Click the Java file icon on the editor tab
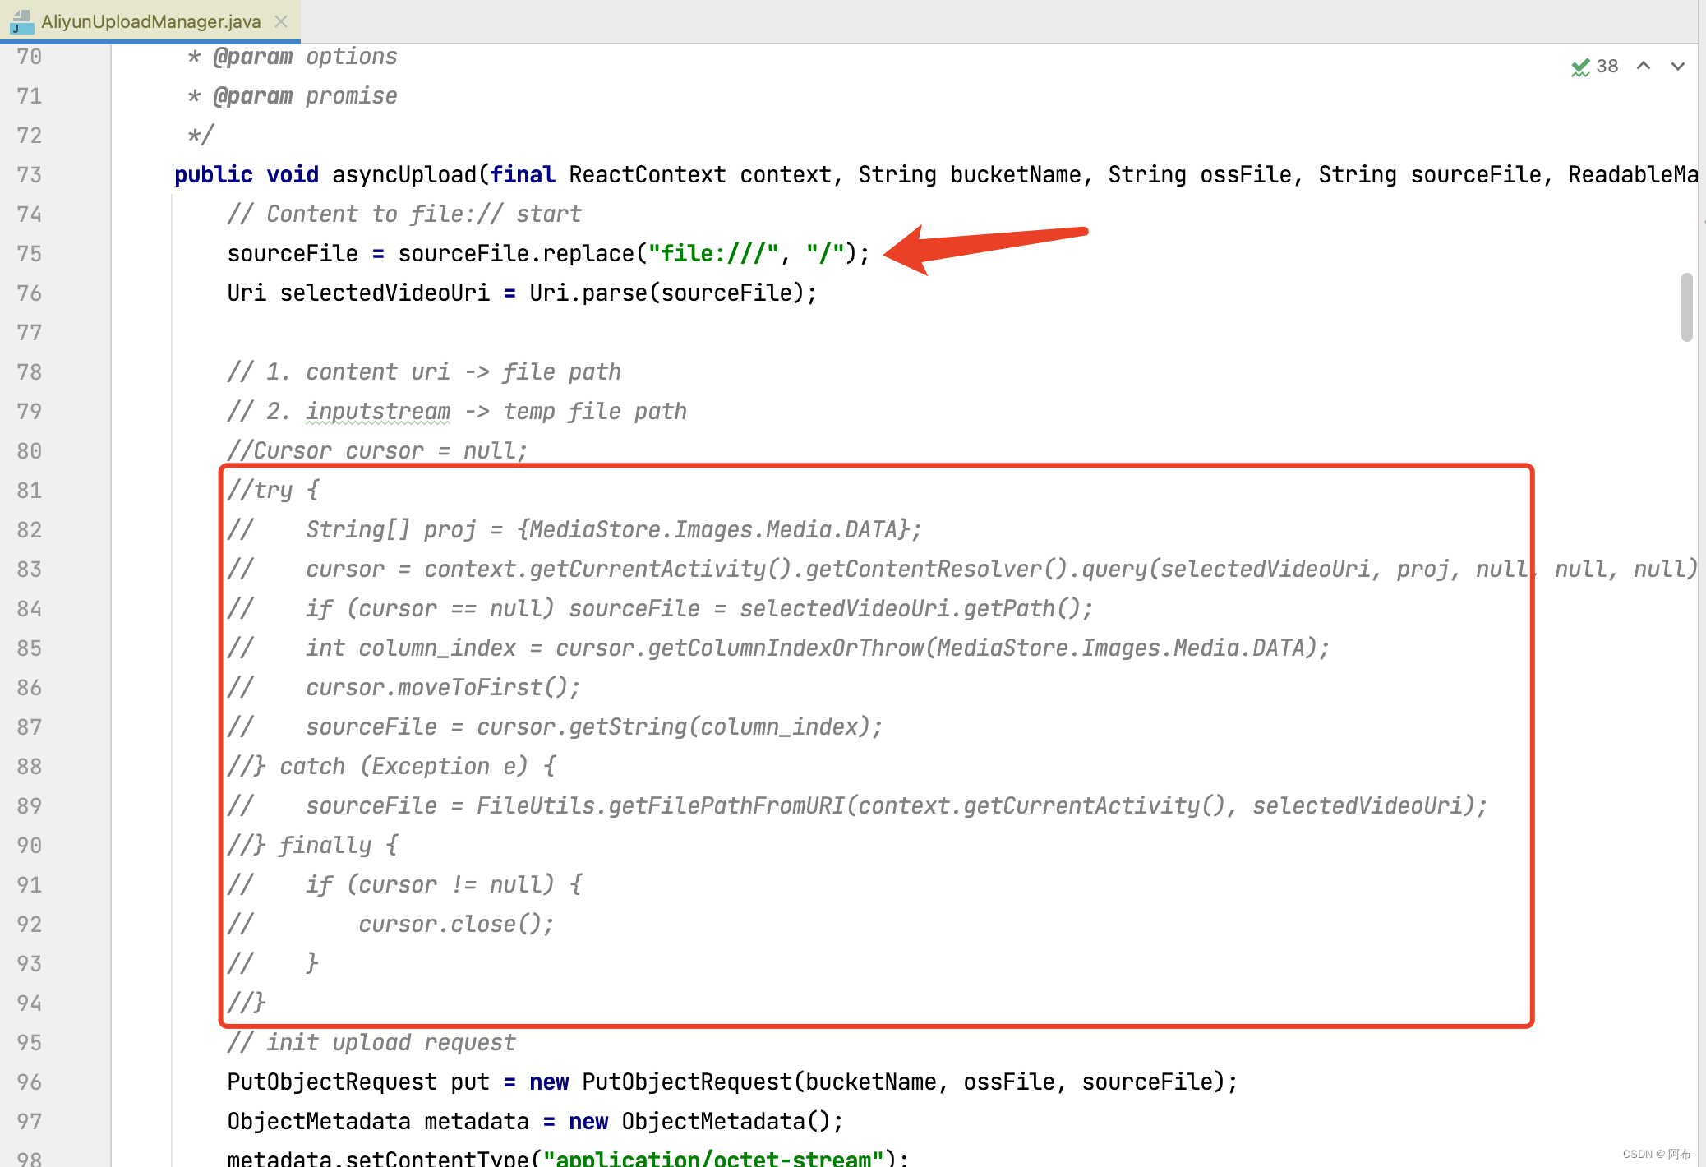The width and height of the screenshot is (1706, 1167). tap(21, 21)
